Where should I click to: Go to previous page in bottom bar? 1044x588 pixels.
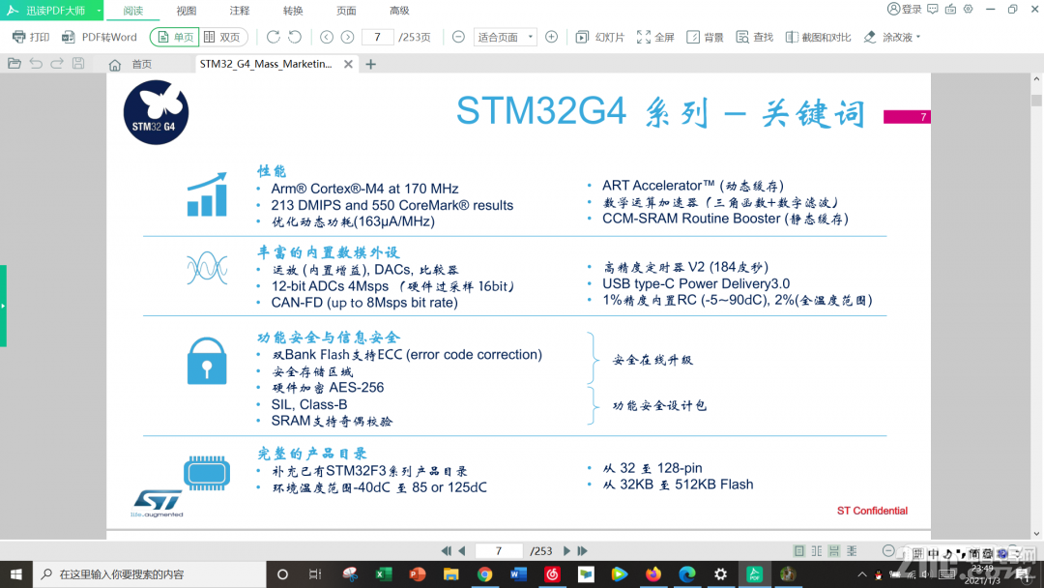coord(461,550)
